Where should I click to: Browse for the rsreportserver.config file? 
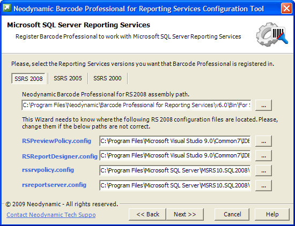(263, 186)
